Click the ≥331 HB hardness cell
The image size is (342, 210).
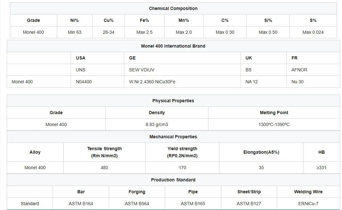(321, 168)
